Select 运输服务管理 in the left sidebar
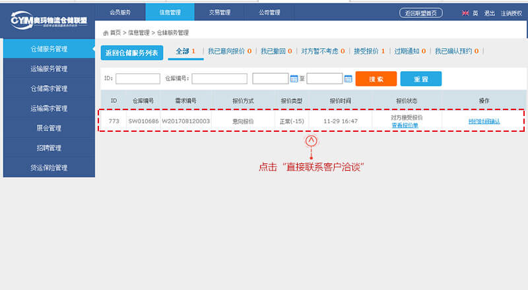Viewport: 528px width, 290px height. [49, 69]
